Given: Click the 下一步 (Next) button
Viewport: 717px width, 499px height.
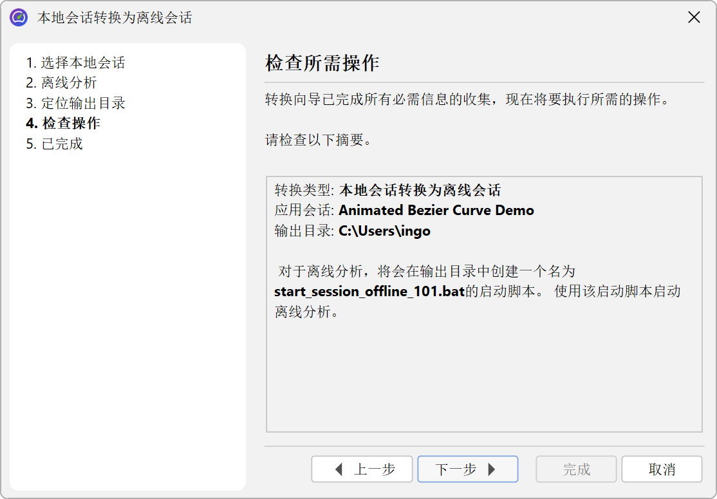Looking at the screenshot, I should 467,469.
